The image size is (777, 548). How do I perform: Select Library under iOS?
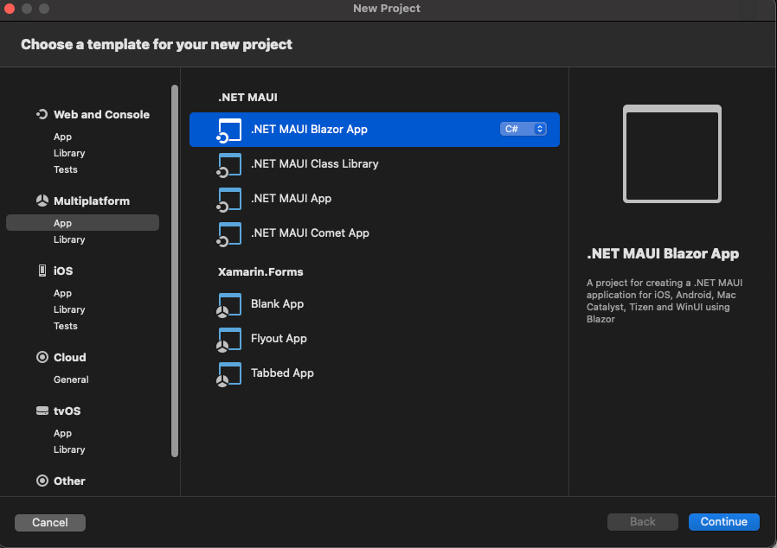tap(69, 309)
